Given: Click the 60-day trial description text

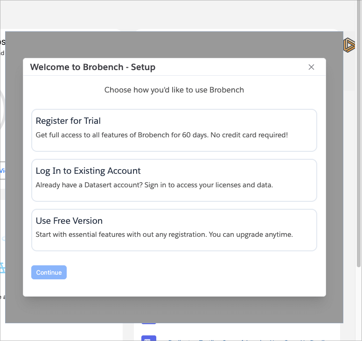Looking at the screenshot, I should [162, 135].
